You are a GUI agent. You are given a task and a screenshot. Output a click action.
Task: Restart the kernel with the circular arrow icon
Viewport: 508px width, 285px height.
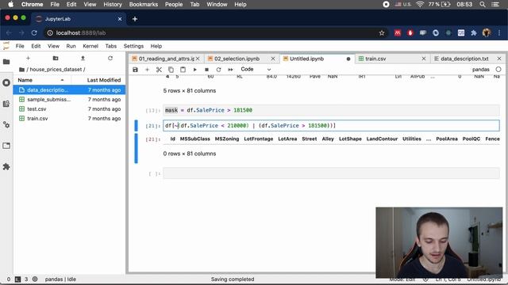(218, 70)
